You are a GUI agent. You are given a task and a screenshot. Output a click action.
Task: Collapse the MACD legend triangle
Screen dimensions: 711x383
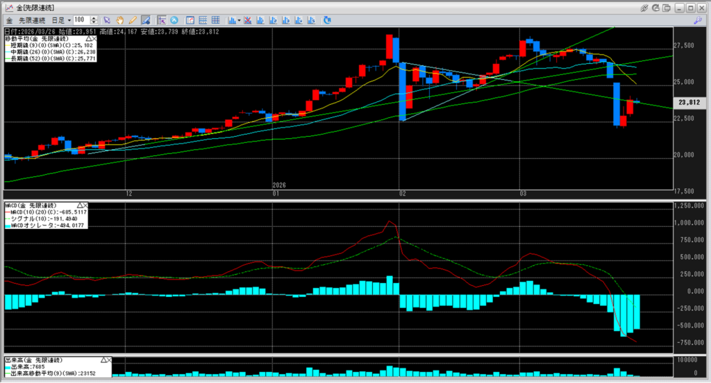pyautogui.click(x=79, y=205)
